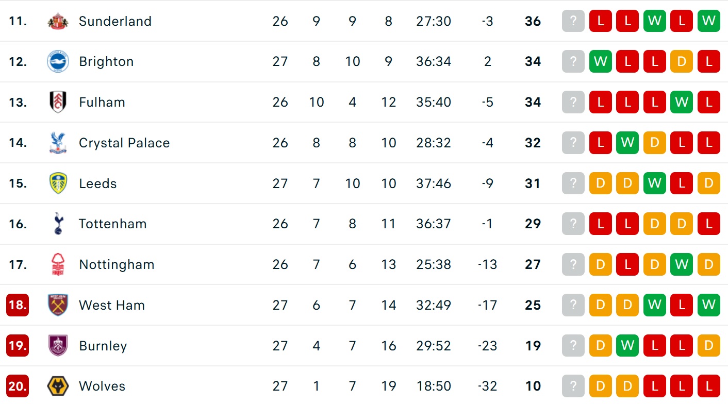Click the Fulham club crest icon

tap(58, 102)
